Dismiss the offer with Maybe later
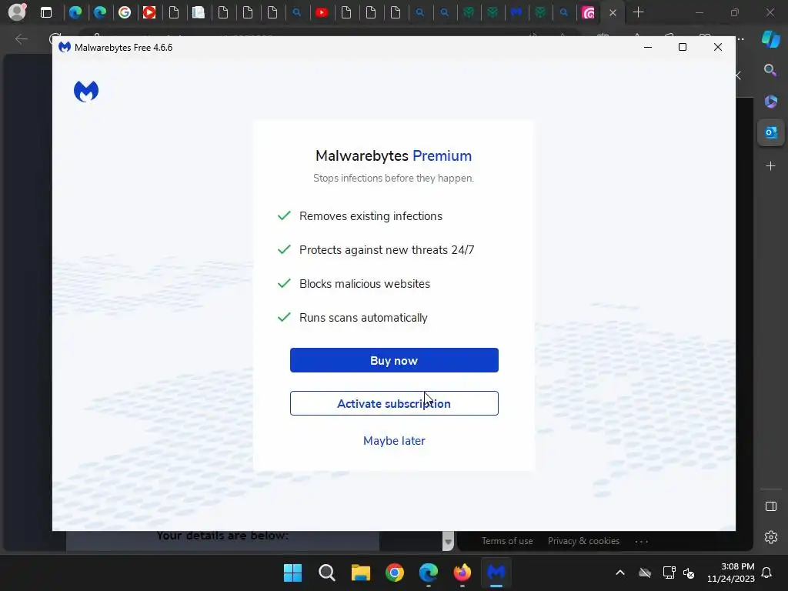 [x=394, y=441]
